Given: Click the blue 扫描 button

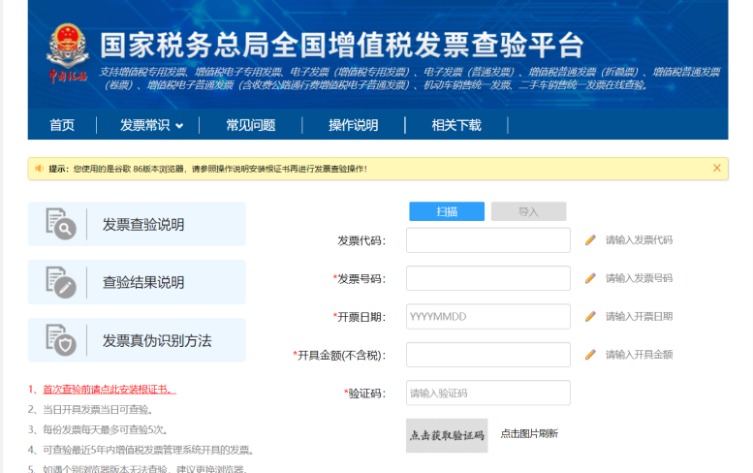Looking at the screenshot, I should point(447,211).
